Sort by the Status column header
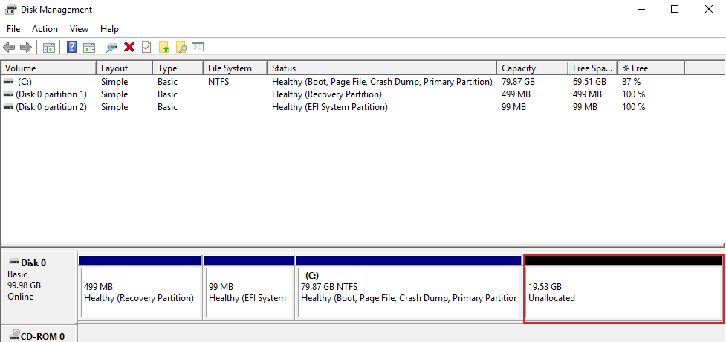726x342 pixels. 382,68
